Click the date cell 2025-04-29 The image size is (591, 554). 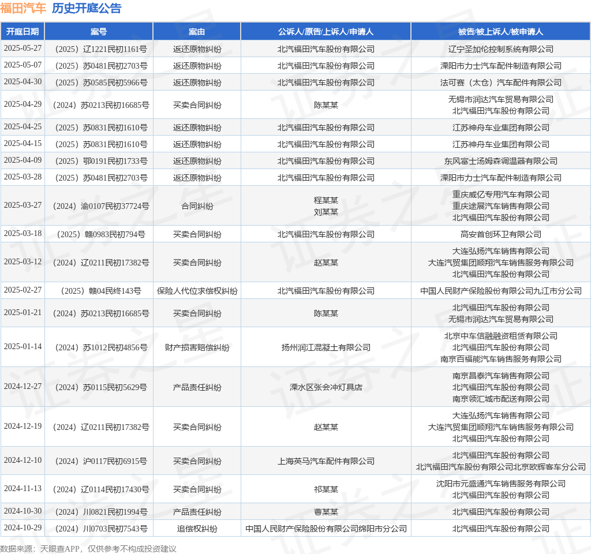(x=23, y=104)
